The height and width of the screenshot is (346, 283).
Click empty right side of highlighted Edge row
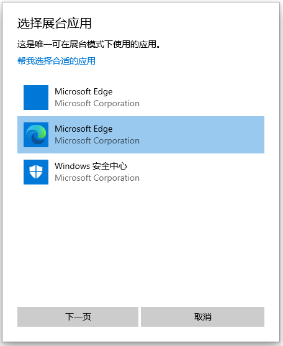pyautogui.click(x=202, y=135)
